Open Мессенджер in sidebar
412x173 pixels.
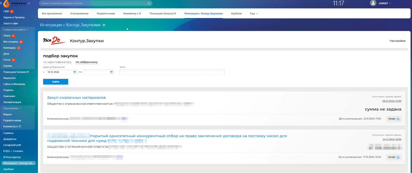click(11, 42)
